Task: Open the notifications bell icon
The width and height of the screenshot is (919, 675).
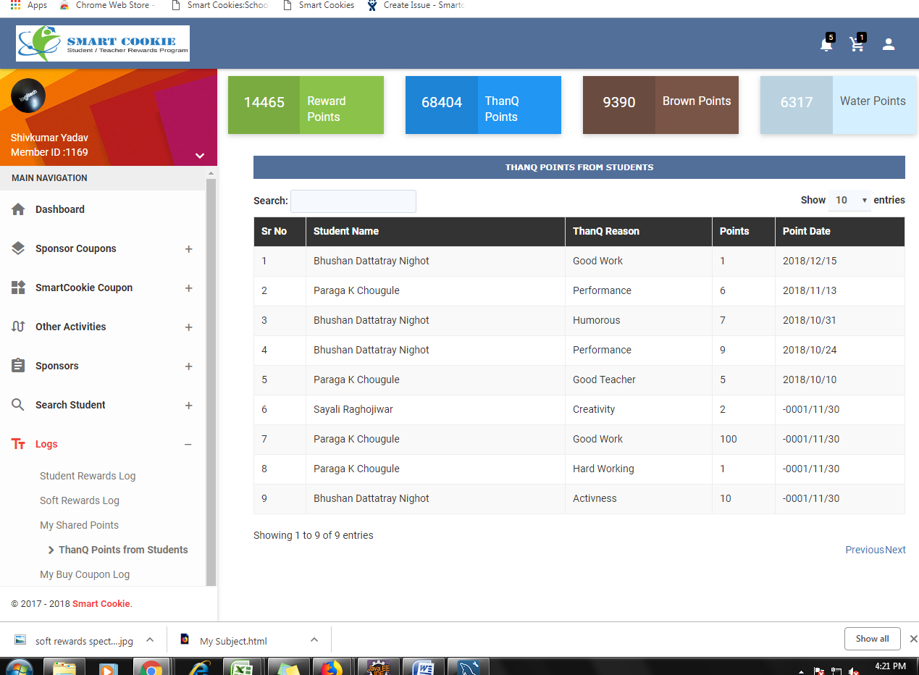Action: [826, 45]
